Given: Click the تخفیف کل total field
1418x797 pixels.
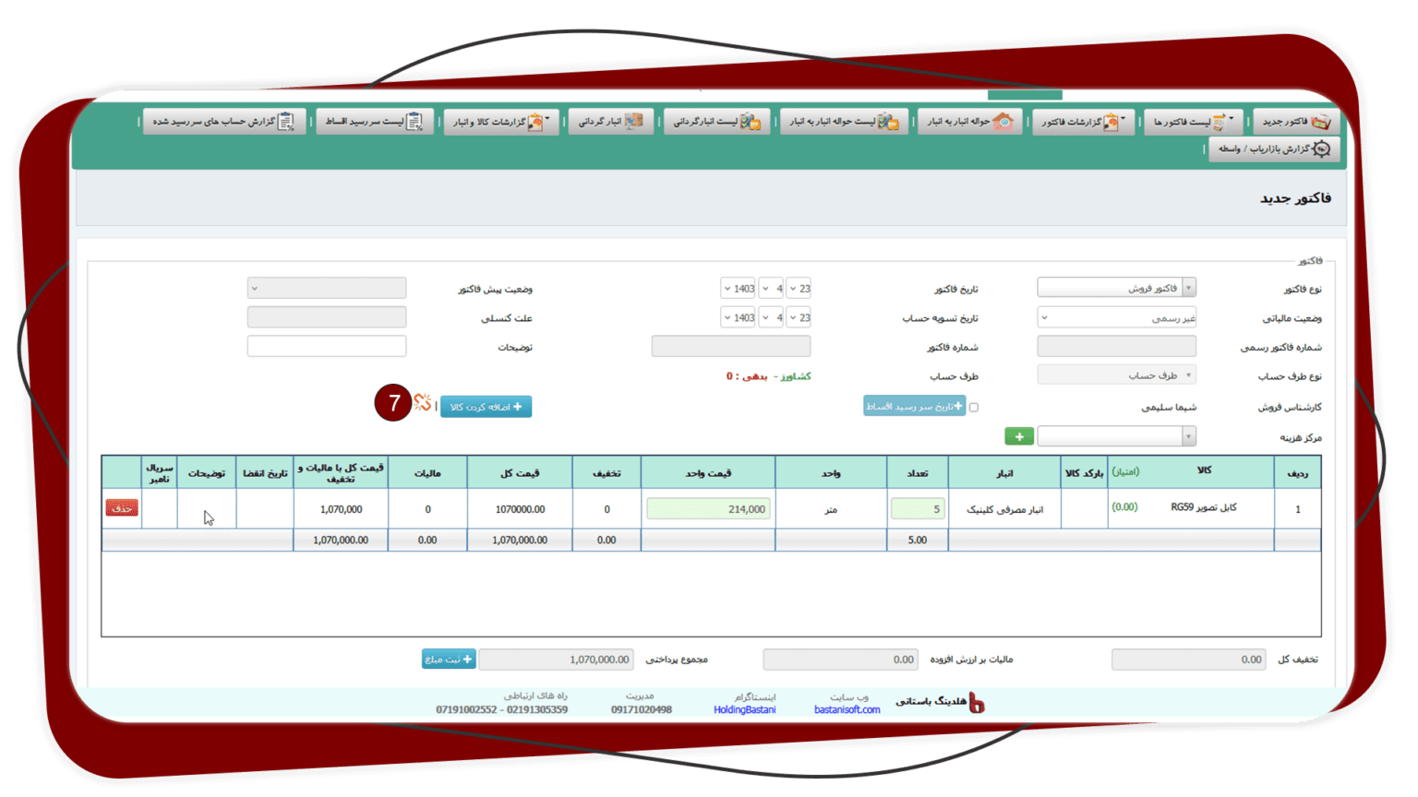Looking at the screenshot, I should [x=1188, y=659].
